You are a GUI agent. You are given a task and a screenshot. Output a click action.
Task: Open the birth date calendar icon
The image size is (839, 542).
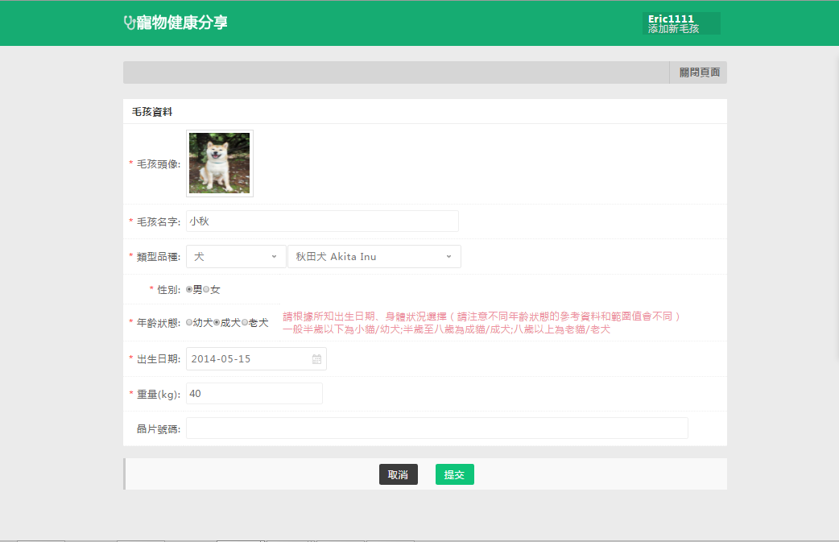[x=316, y=359]
